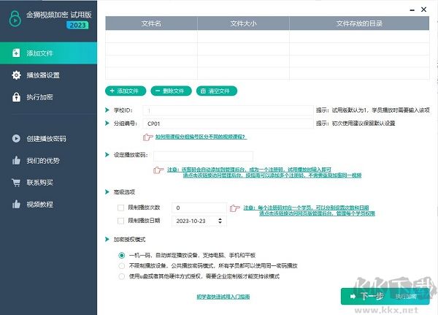Go to 执行加密 in the sidebar
Viewport: 438px width, 315px height.
(49, 97)
